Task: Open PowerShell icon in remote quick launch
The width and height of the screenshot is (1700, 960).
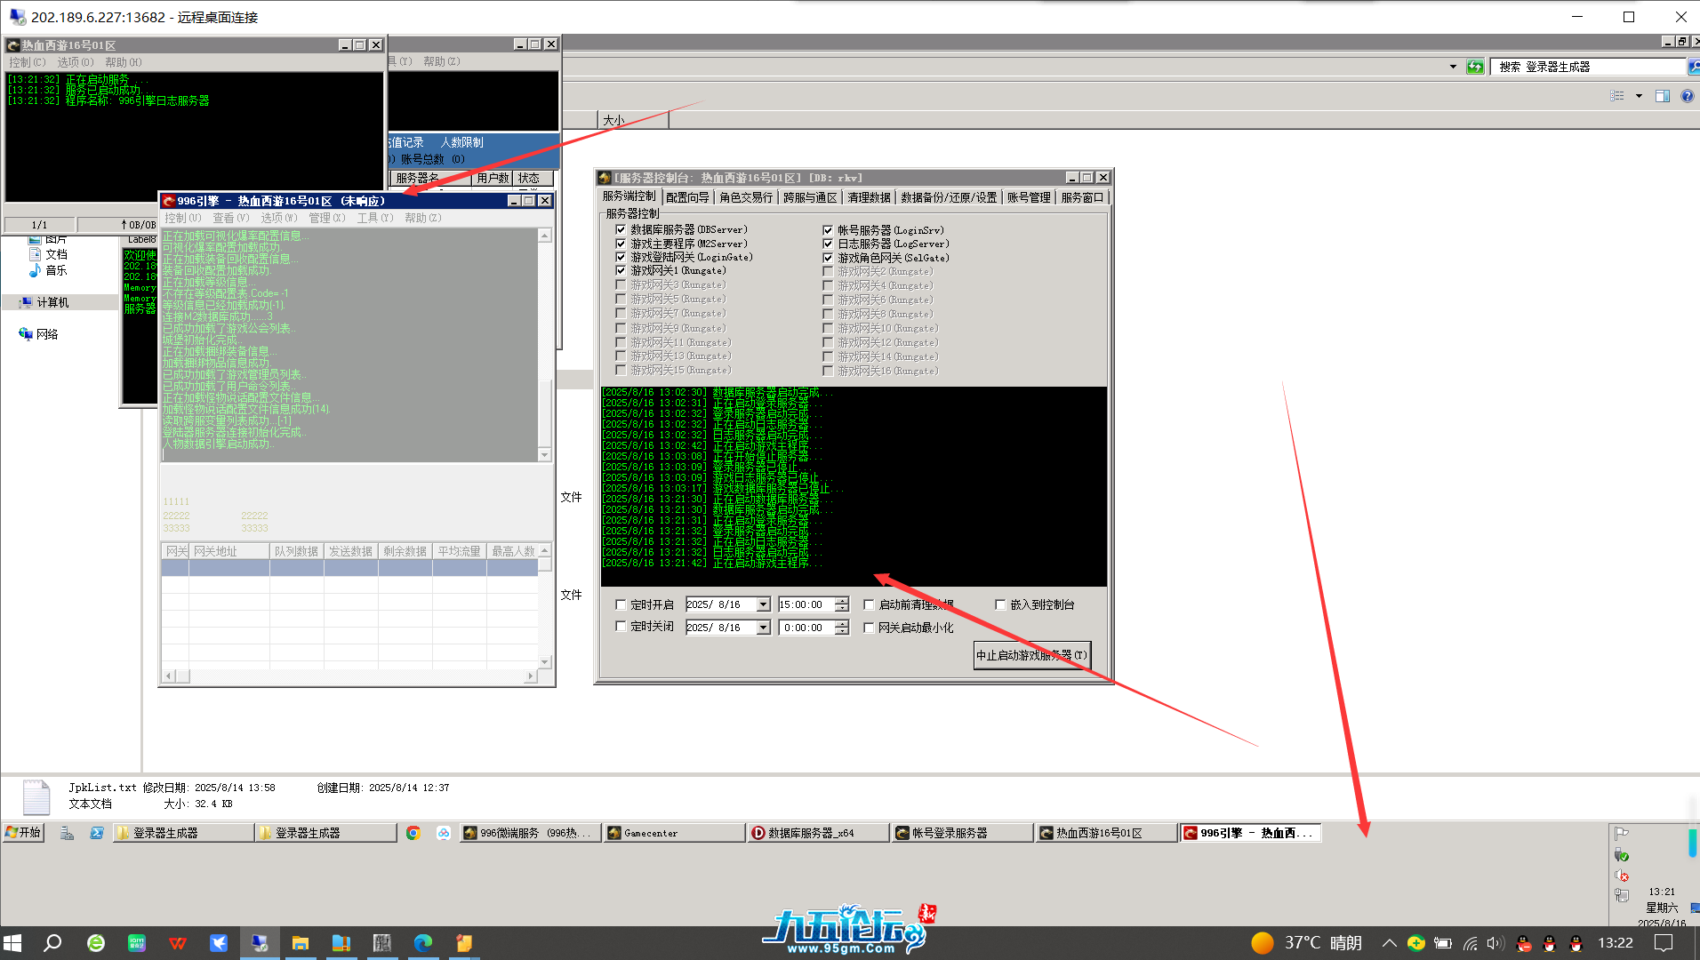Action: (x=97, y=833)
